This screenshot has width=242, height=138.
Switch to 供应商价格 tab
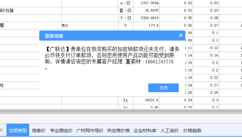coord(118,131)
